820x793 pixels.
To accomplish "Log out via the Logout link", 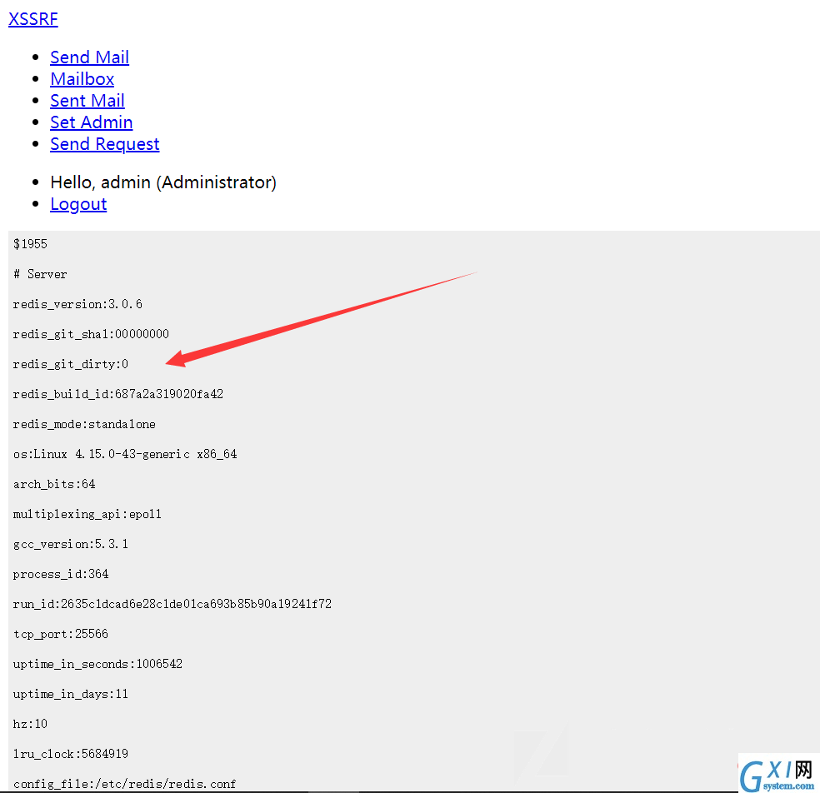I will tap(78, 204).
